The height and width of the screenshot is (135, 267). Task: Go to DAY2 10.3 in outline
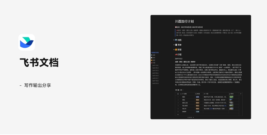[x=155, y=68]
